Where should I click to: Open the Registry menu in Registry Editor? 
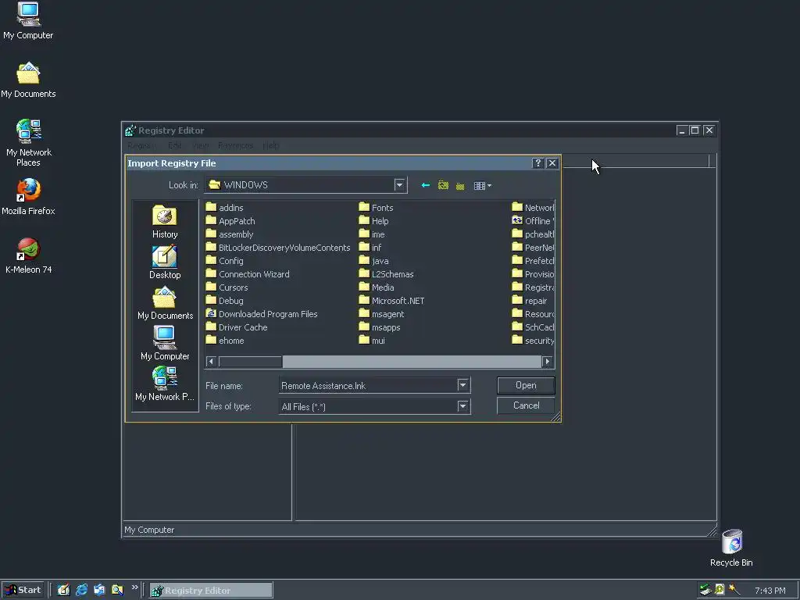[x=142, y=146]
